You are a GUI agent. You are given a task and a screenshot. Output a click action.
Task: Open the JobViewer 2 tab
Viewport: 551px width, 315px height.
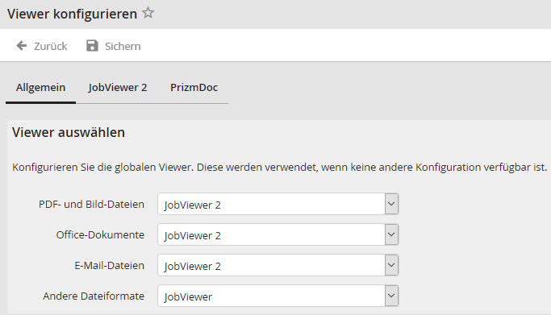118,87
